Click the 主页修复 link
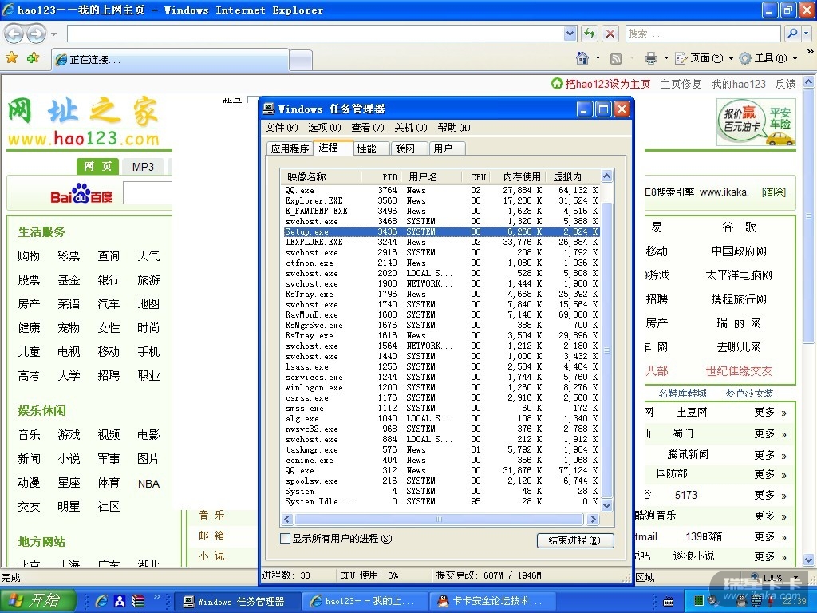This screenshot has width=817, height=613. coord(681,84)
